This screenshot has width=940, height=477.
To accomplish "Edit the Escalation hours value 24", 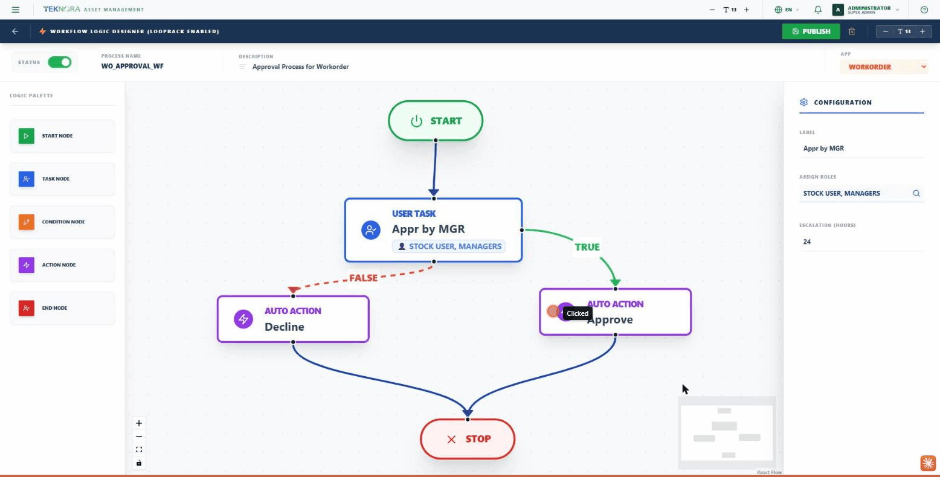I will (861, 242).
